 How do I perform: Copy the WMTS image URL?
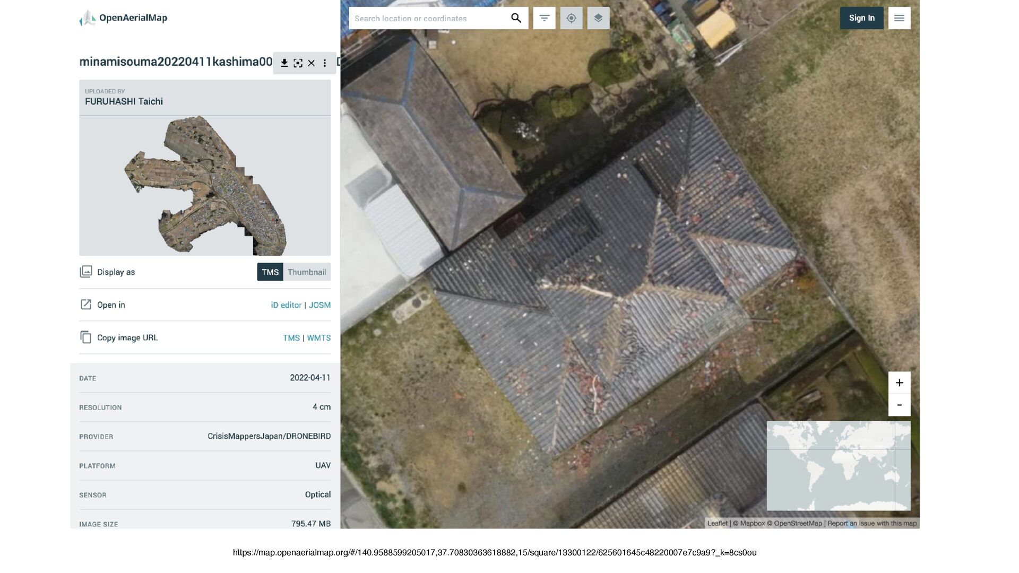click(x=318, y=338)
